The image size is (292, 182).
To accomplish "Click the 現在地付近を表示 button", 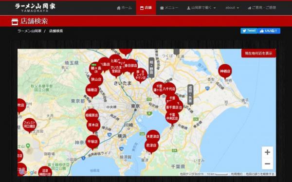I will click(x=258, y=53).
